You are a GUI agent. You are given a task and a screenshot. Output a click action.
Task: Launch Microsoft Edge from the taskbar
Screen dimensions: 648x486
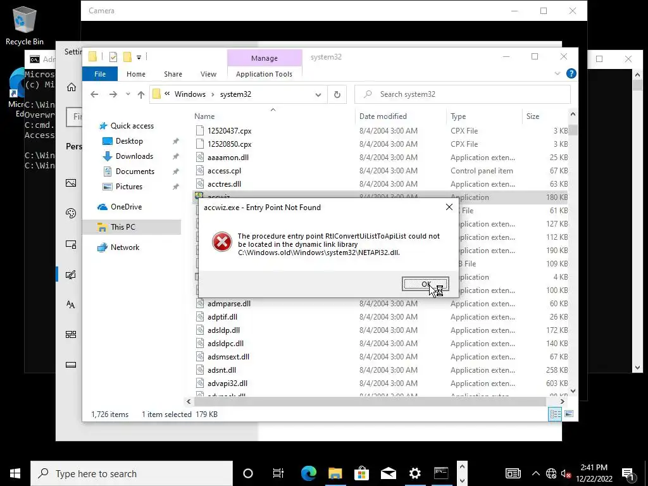(x=308, y=473)
